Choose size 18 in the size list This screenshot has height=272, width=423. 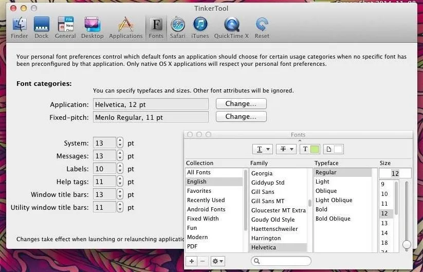pyautogui.click(x=386, y=243)
